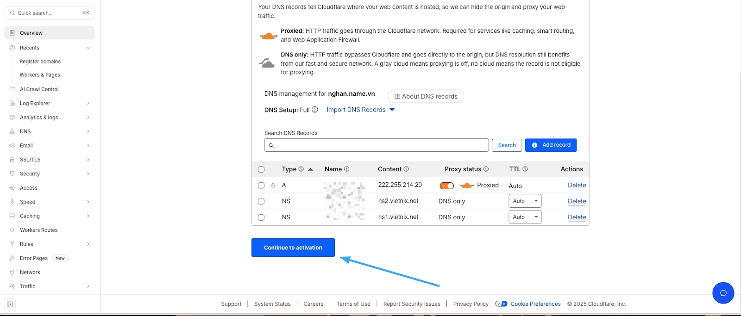Open Workers Routes in the sidebar

point(38,230)
